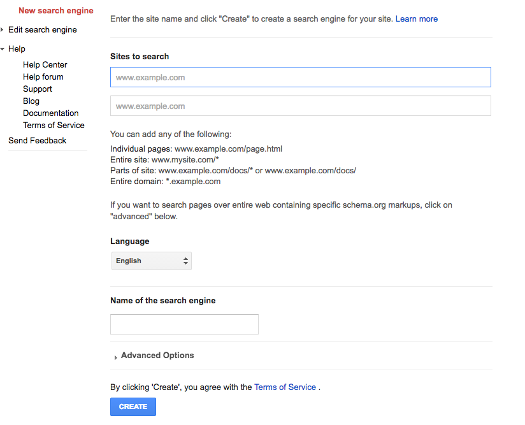Open the Blog link
Viewport: 525px width, 425px height.
pyautogui.click(x=31, y=101)
